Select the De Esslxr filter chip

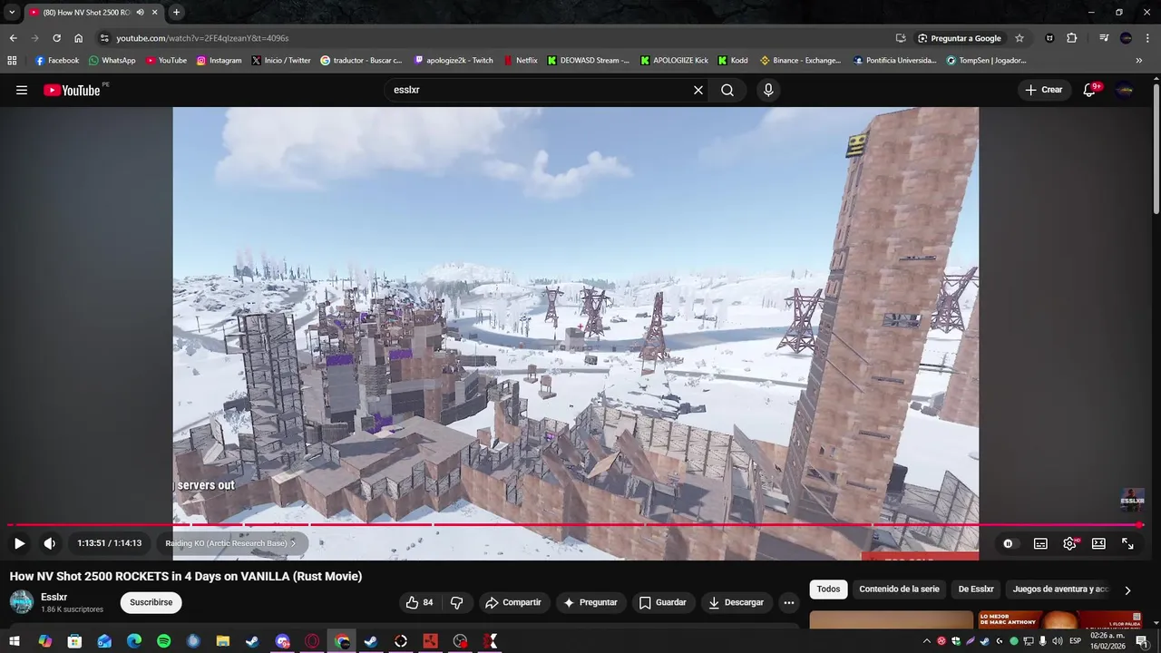pyautogui.click(x=976, y=590)
